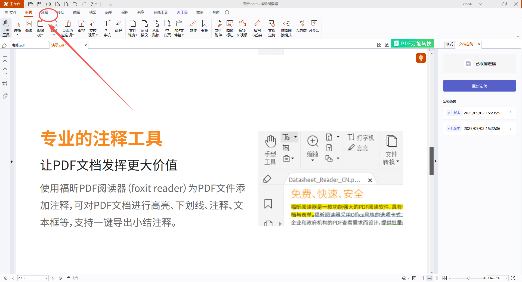This screenshot has height=282, width=522.
Task: Activate the Select tool (选择) icon
Action: point(17,24)
